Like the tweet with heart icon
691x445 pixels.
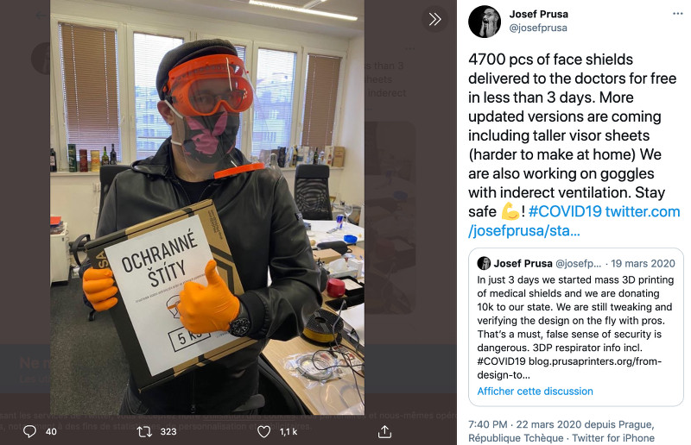(263, 431)
